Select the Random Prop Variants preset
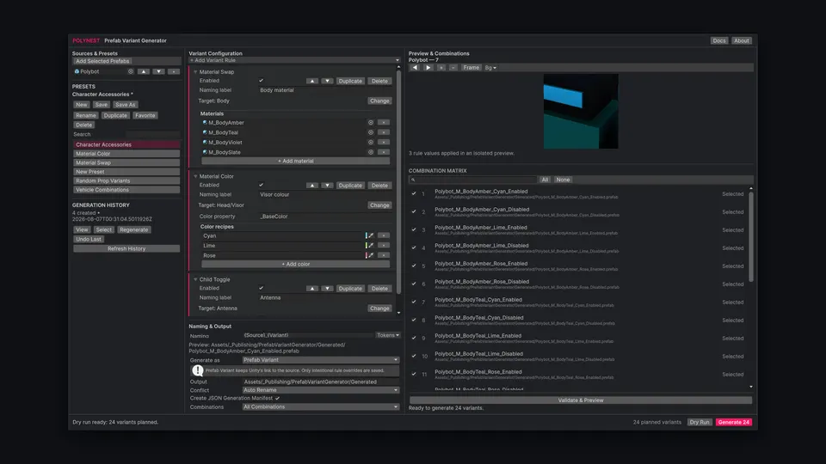The width and height of the screenshot is (826, 464). 126,180
